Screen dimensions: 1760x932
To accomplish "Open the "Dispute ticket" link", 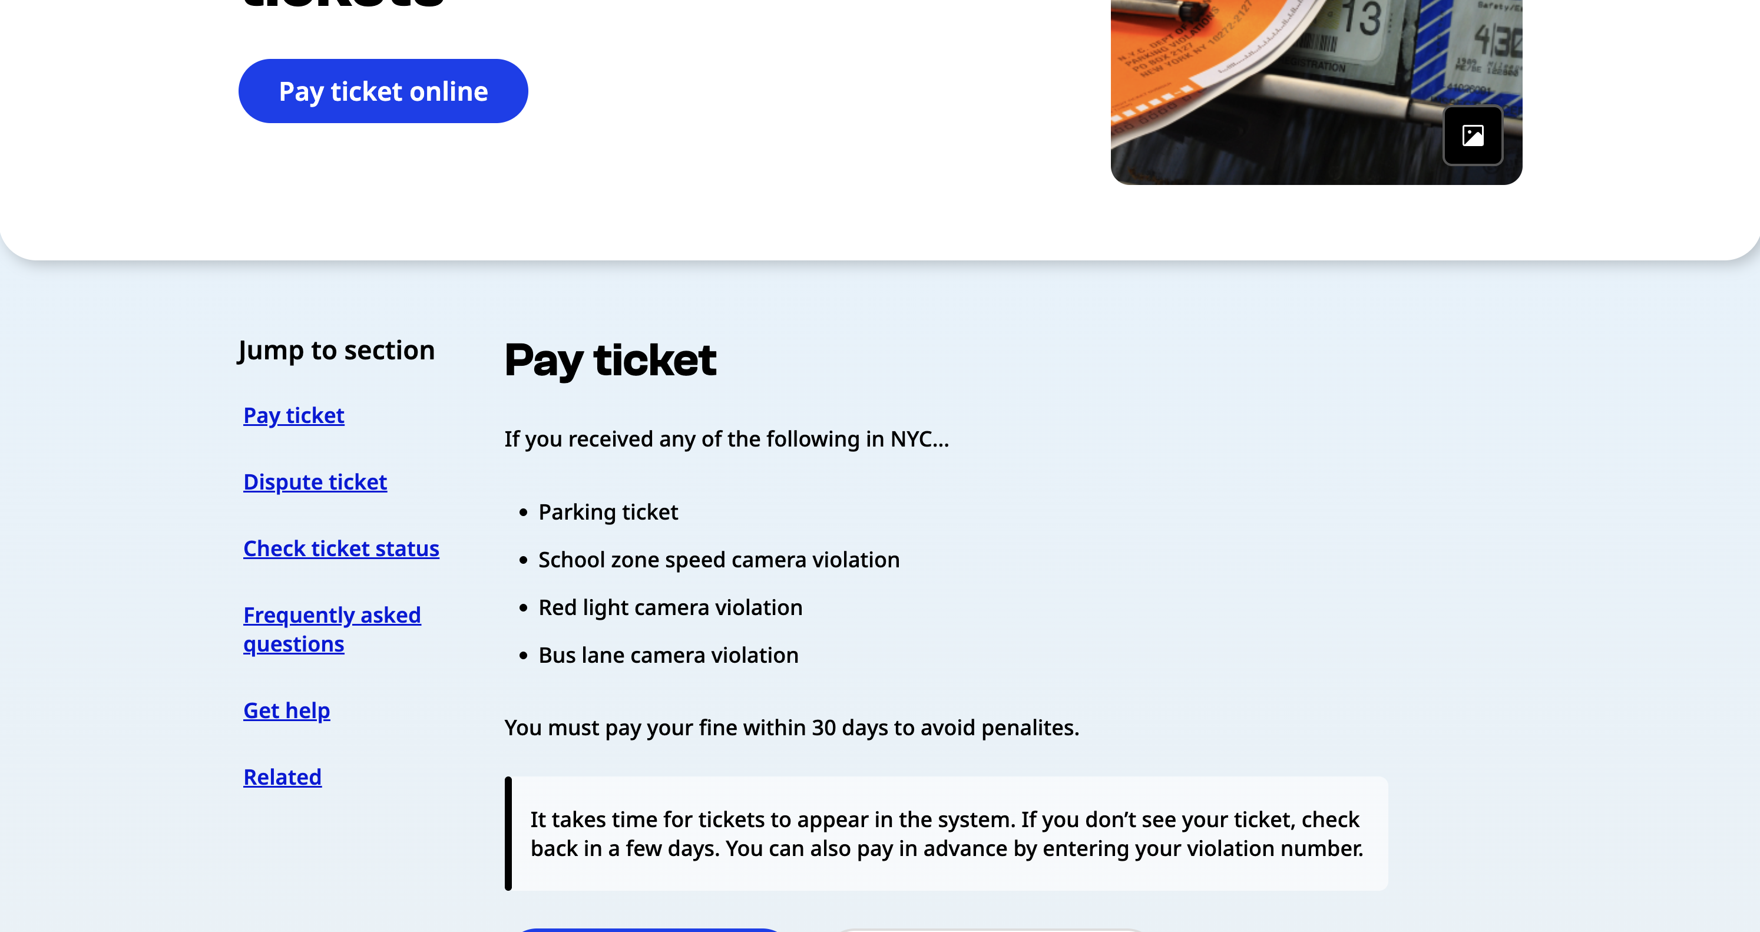I will pyautogui.click(x=315, y=482).
